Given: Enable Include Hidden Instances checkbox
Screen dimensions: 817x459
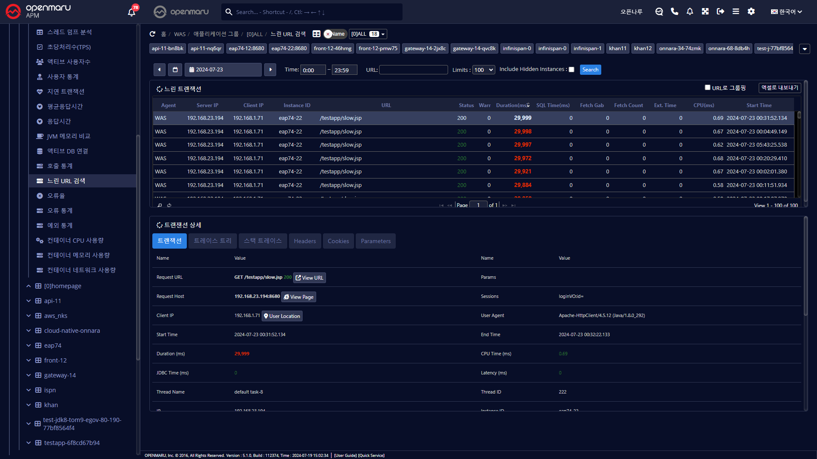Looking at the screenshot, I should coord(571,70).
